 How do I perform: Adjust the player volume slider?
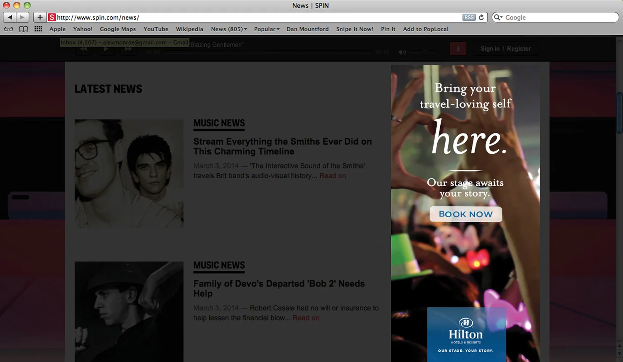(422, 52)
